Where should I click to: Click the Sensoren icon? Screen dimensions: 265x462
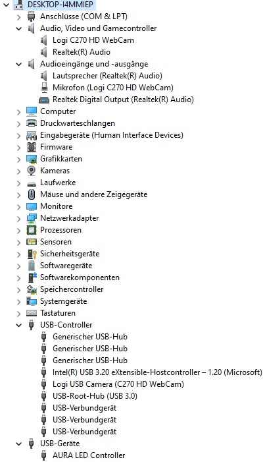[31, 242]
